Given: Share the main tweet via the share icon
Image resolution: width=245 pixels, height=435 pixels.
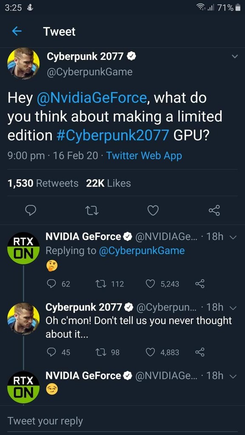Looking at the screenshot, I should pyautogui.click(x=214, y=210).
